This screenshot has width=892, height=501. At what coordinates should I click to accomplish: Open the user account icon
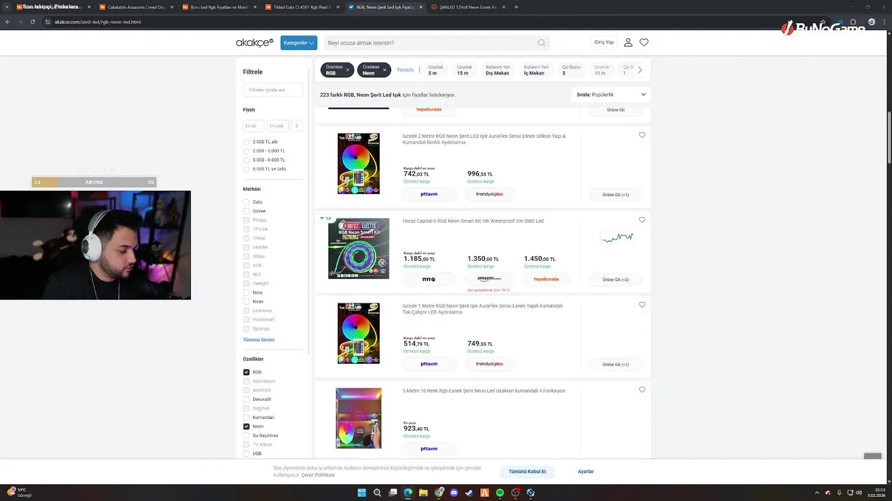628,42
